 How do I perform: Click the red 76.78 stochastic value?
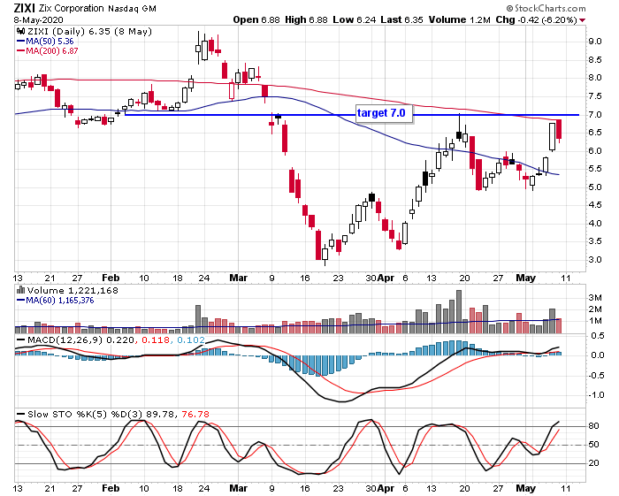195,415
